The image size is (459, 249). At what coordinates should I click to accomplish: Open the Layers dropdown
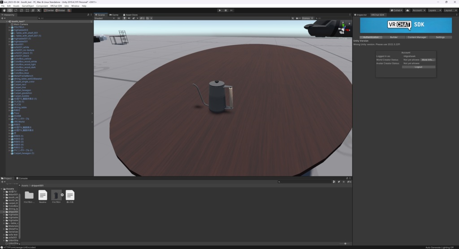(434, 10)
